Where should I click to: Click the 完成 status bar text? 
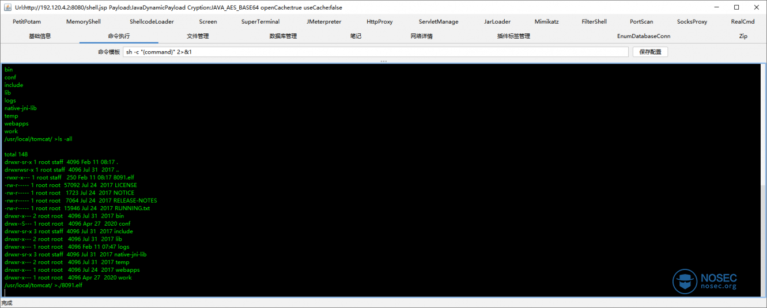(x=7, y=303)
